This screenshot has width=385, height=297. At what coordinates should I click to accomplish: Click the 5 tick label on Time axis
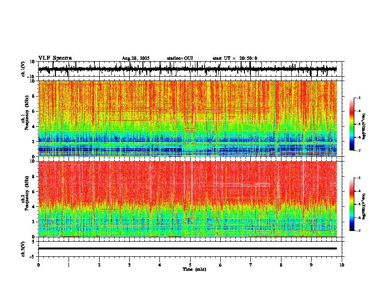click(190, 265)
